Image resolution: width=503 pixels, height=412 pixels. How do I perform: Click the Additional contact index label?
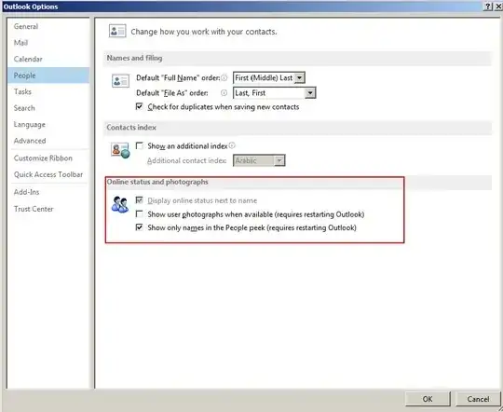pos(186,160)
